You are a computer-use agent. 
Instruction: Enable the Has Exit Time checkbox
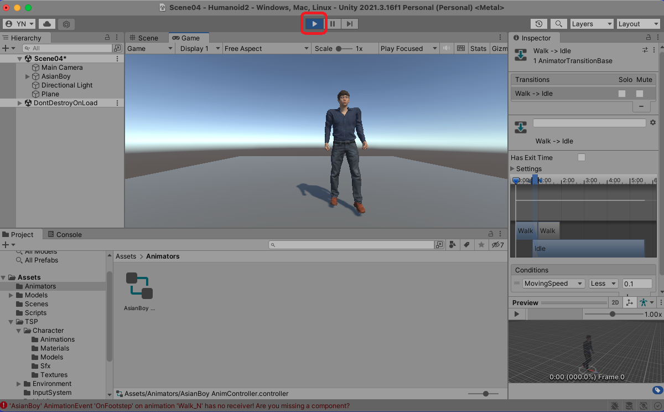click(582, 158)
